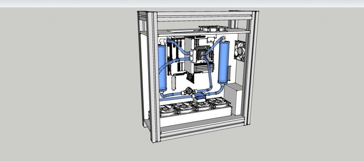This screenshot has height=161, width=364.
Task: Select the CPU water block on the motherboard
Action: pyautogui.click(x=201, y=55)
